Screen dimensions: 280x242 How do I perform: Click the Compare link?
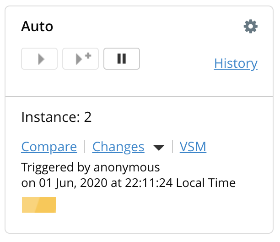49,147
